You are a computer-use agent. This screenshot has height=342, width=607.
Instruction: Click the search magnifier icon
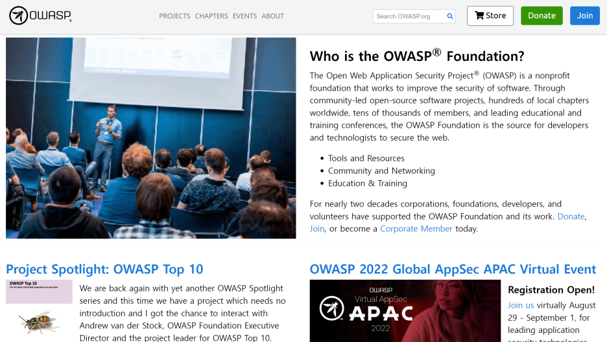click(x=450, y=16)
